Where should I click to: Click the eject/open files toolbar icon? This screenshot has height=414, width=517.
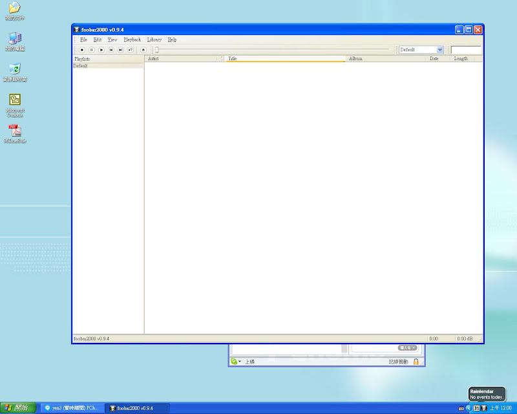(143, 50)
